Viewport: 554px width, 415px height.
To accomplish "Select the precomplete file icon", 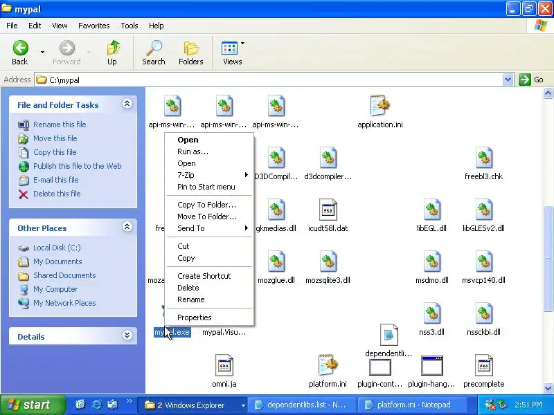I will tap(483, 365).
